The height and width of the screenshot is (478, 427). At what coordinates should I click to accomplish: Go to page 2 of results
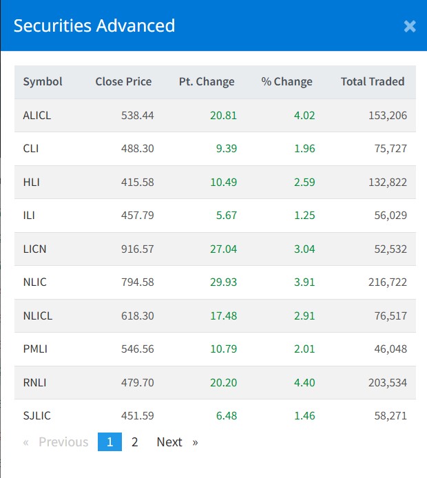[135, 442]
